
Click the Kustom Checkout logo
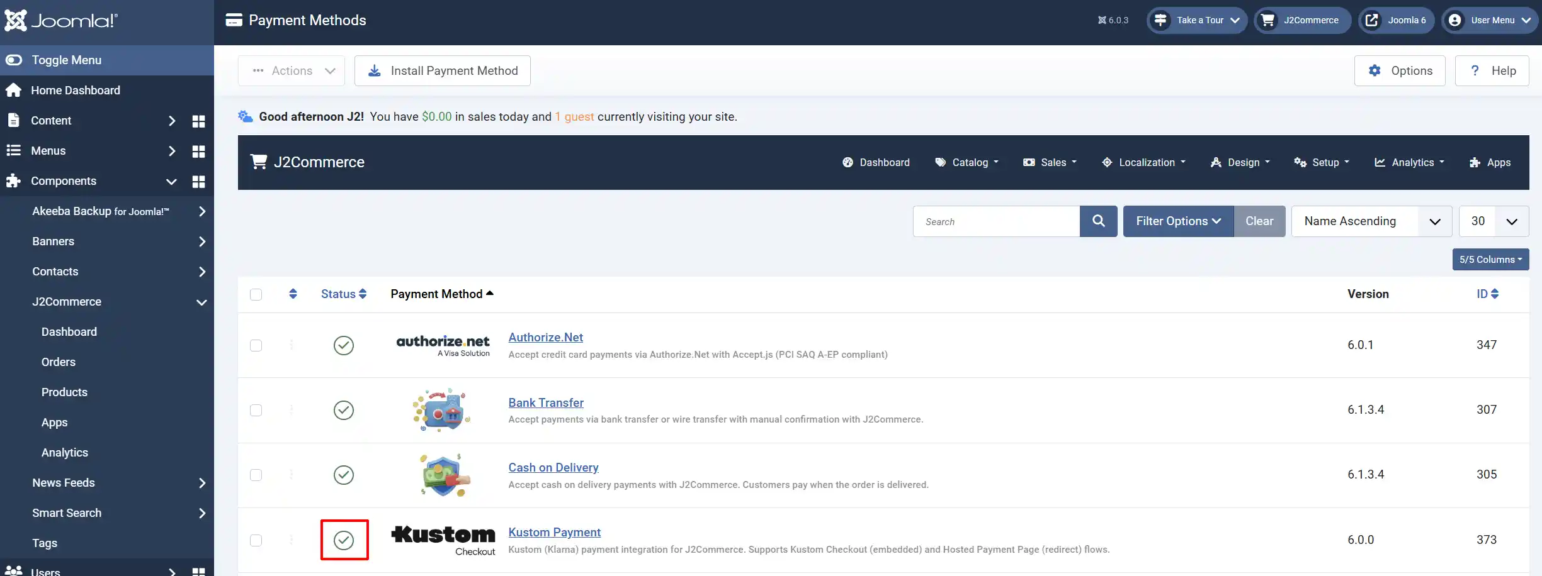coord(443,540)
